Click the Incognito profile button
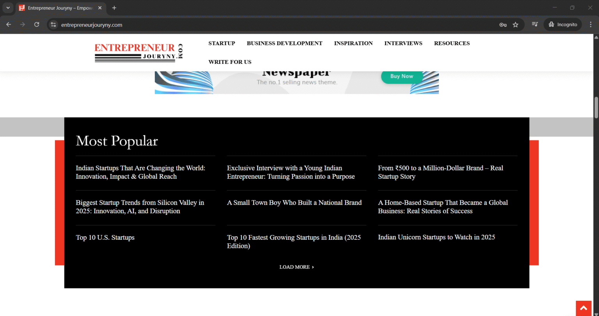Viewport: 599px width, 316px height. coord(562,25)
